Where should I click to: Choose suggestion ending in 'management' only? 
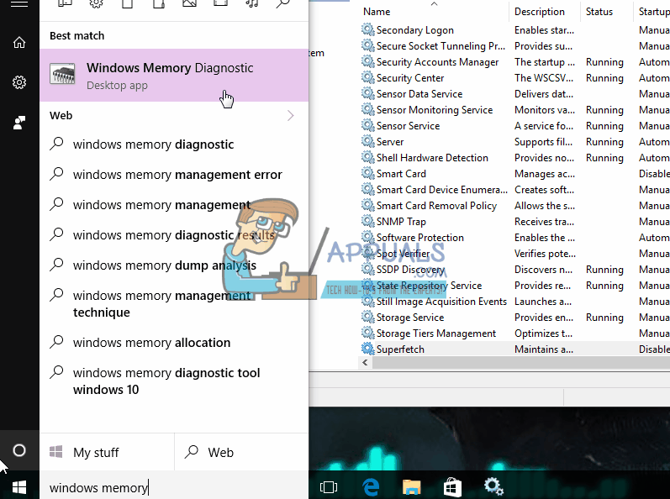coord(174,205)
